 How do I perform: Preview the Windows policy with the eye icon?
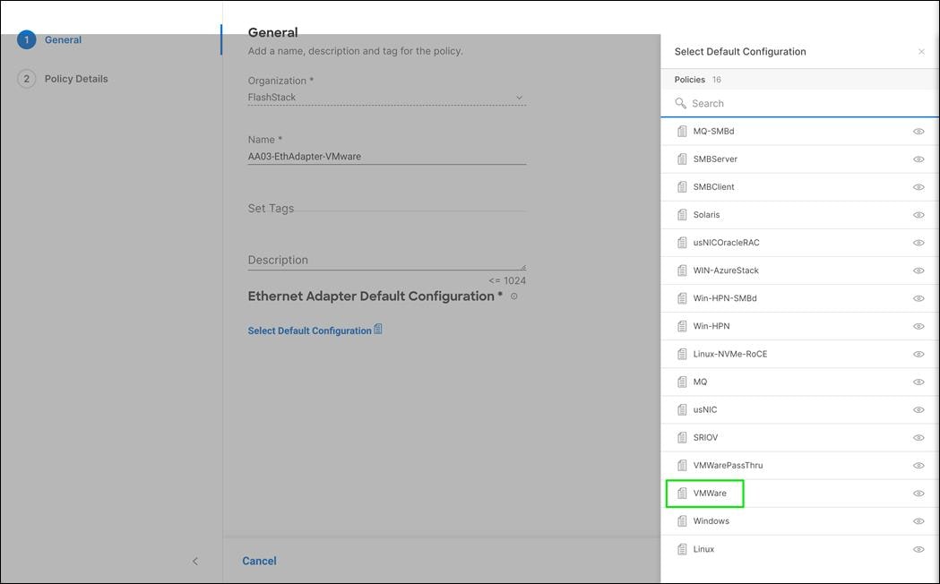coord(918,520)
